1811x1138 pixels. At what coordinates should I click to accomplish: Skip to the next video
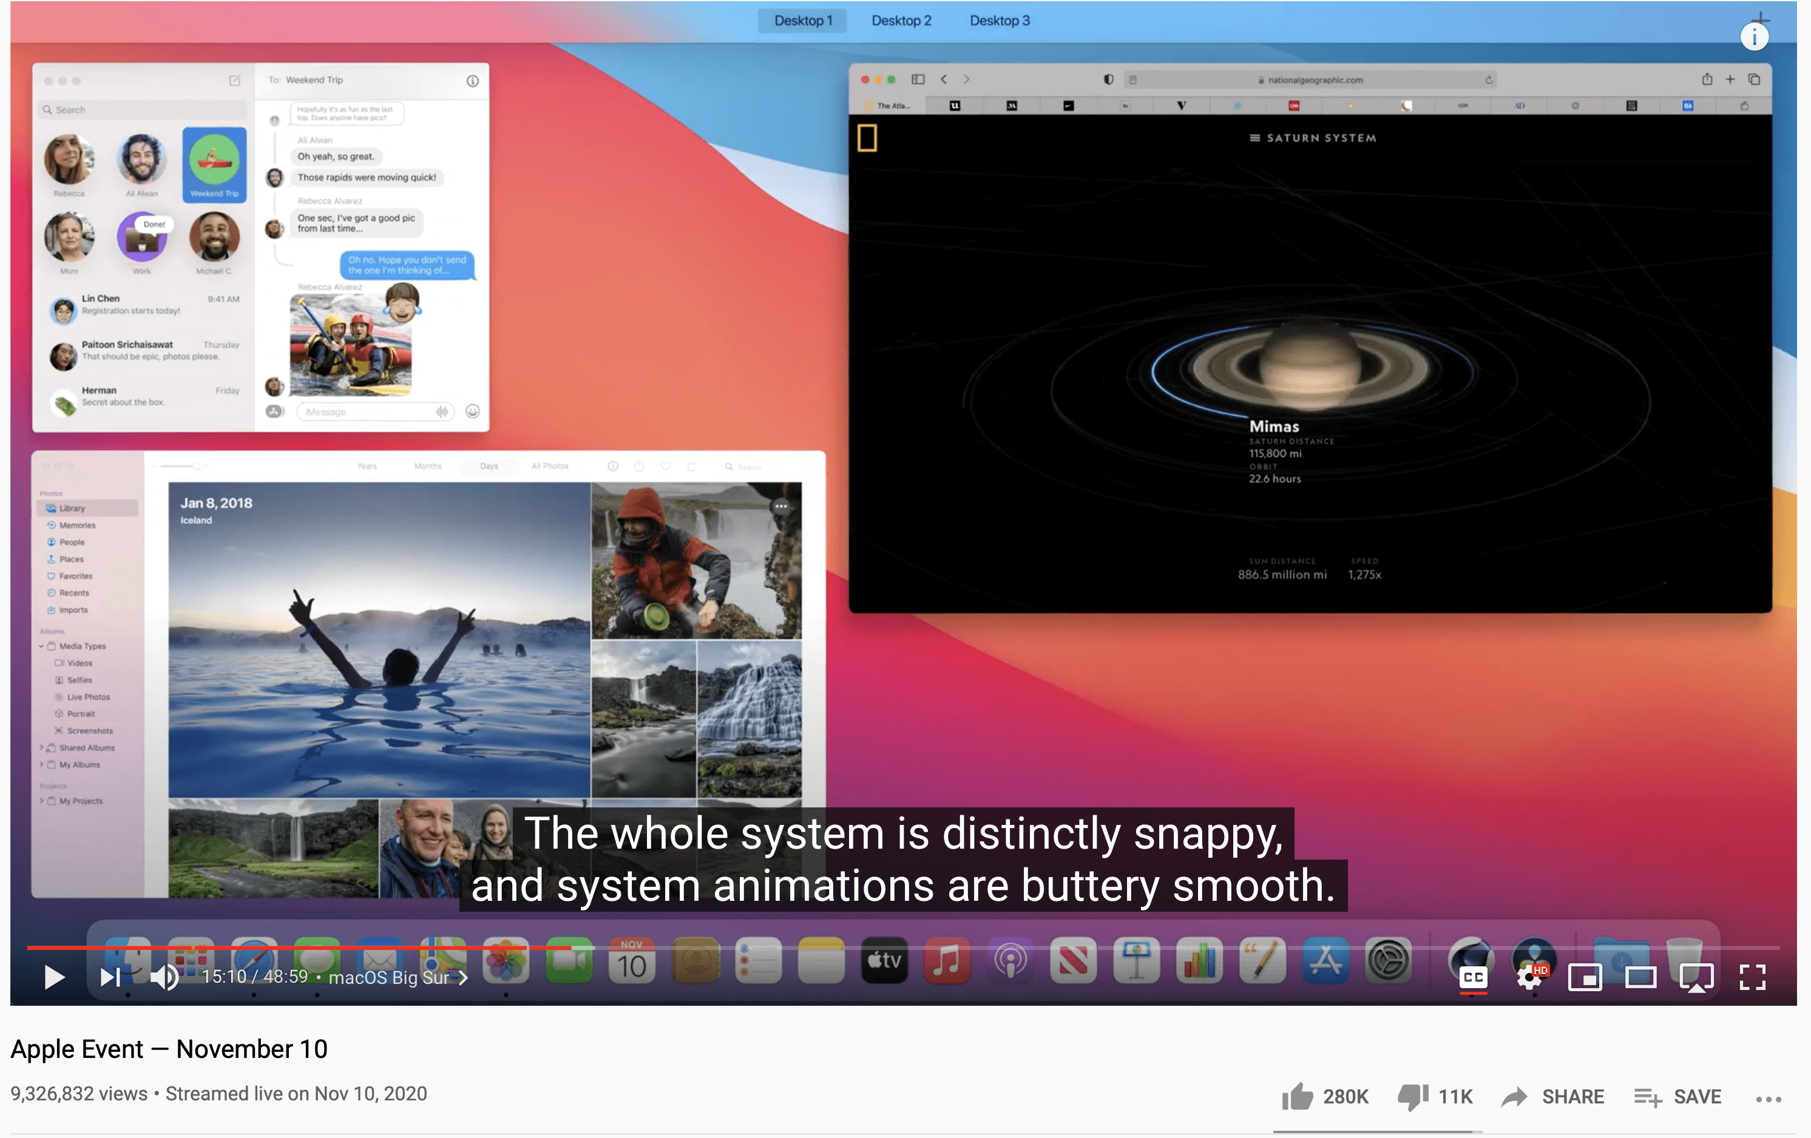(110, 977)
